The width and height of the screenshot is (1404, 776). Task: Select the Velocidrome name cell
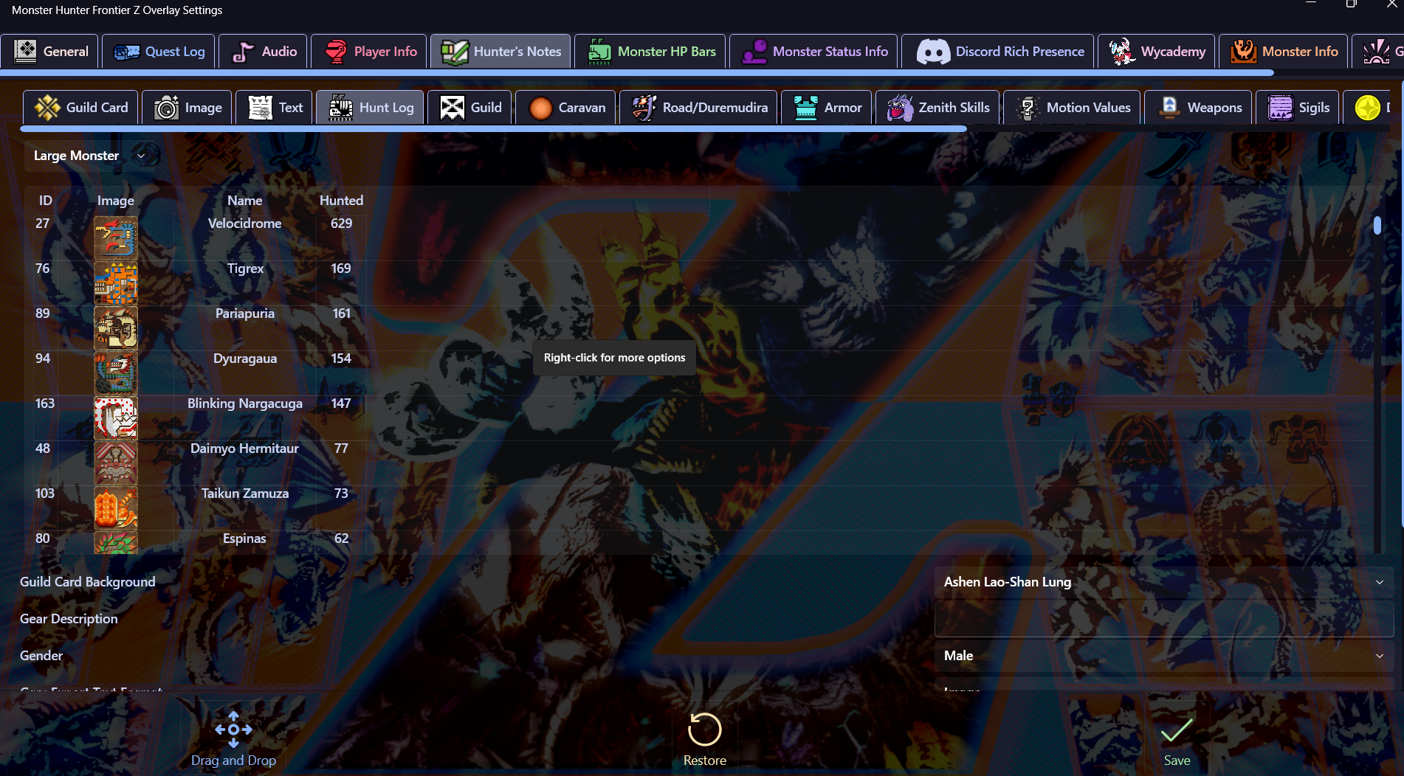point(245,224)
